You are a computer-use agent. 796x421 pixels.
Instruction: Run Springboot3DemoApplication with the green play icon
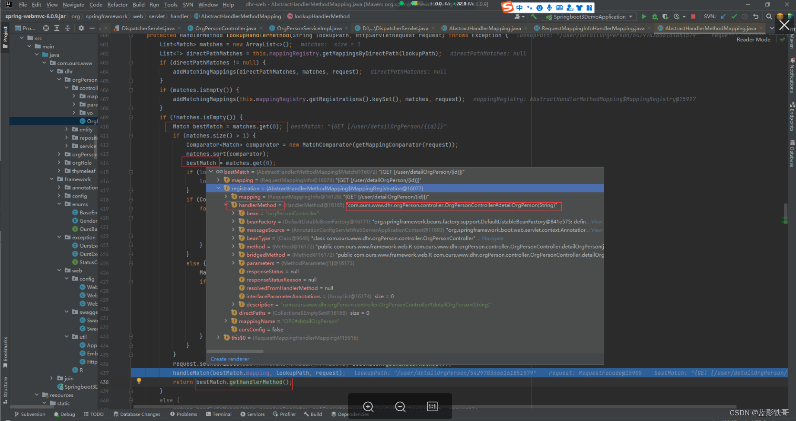tap(644, 16)
